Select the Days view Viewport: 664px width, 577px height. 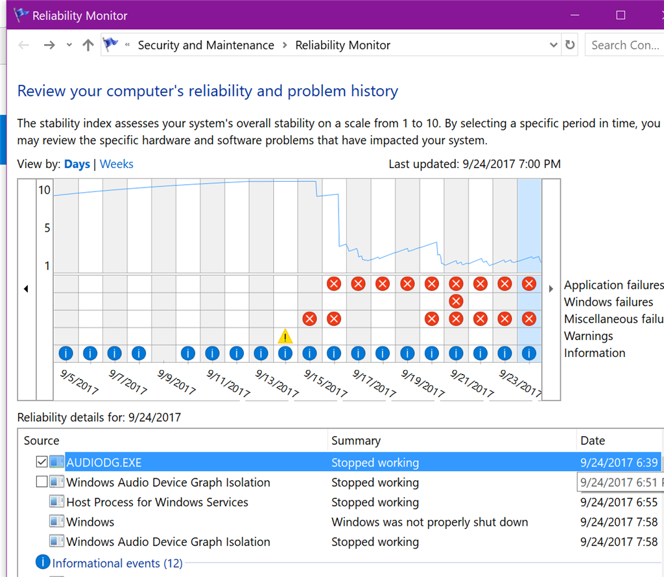[x=77, y=164]
